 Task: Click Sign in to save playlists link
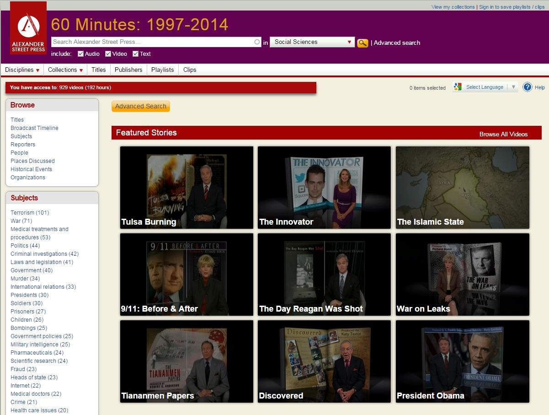pyautogui.click(x=512, y=7)
